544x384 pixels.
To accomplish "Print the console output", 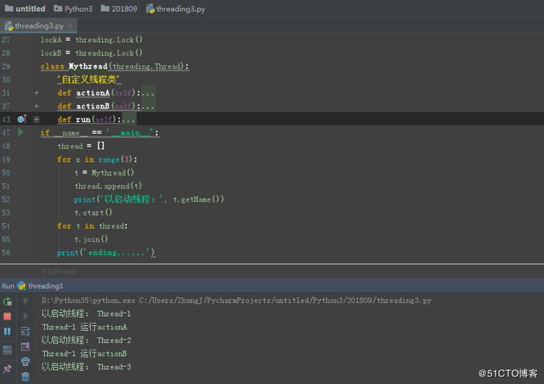I will [25, 362].
